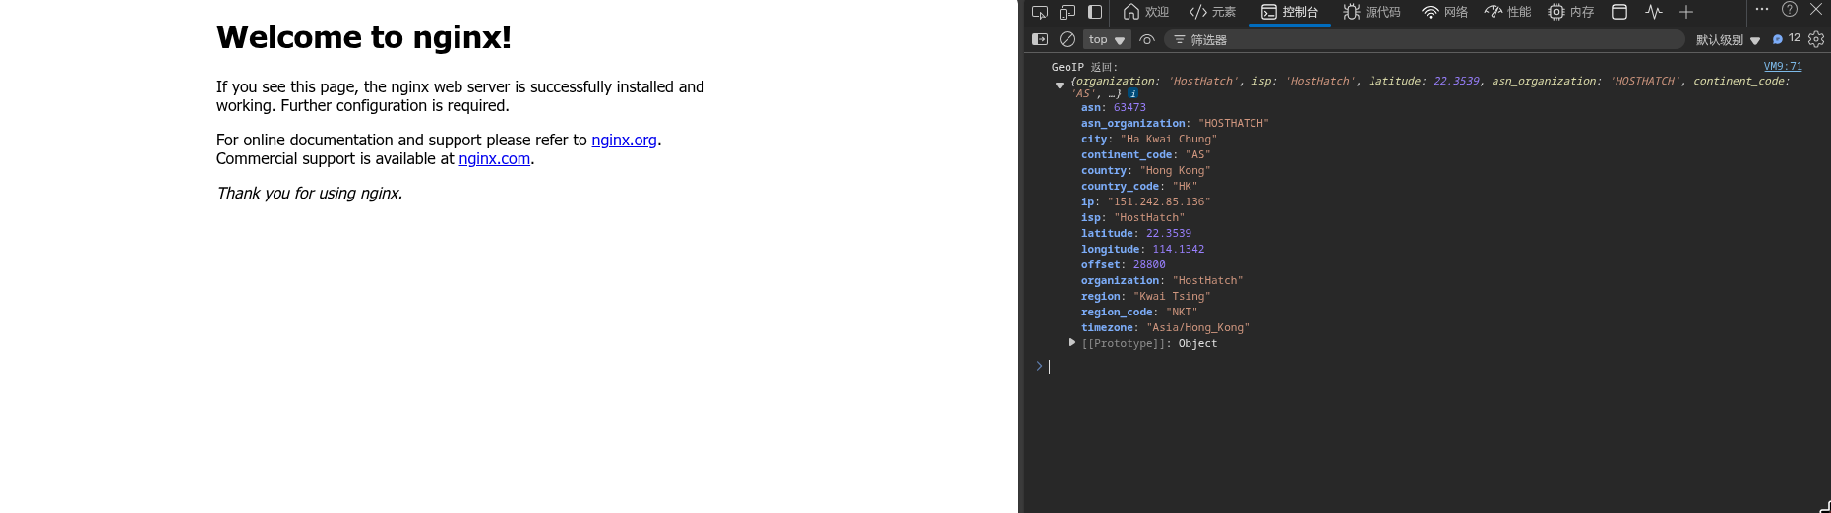This screenshot has width=1831, height=513.
Task: Open the 默认级别 log levels dropdown
Action: click(1728, 40)
